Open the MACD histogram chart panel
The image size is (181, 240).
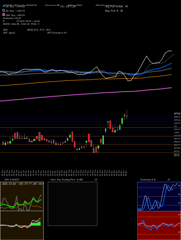tap(22, 225)
